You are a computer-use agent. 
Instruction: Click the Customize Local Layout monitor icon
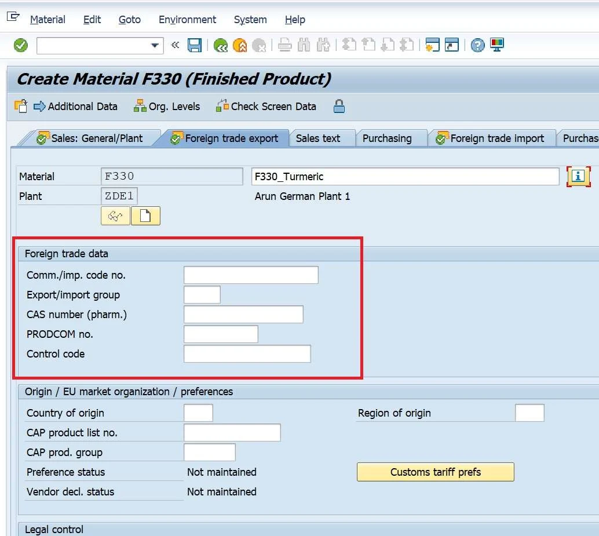497,45
